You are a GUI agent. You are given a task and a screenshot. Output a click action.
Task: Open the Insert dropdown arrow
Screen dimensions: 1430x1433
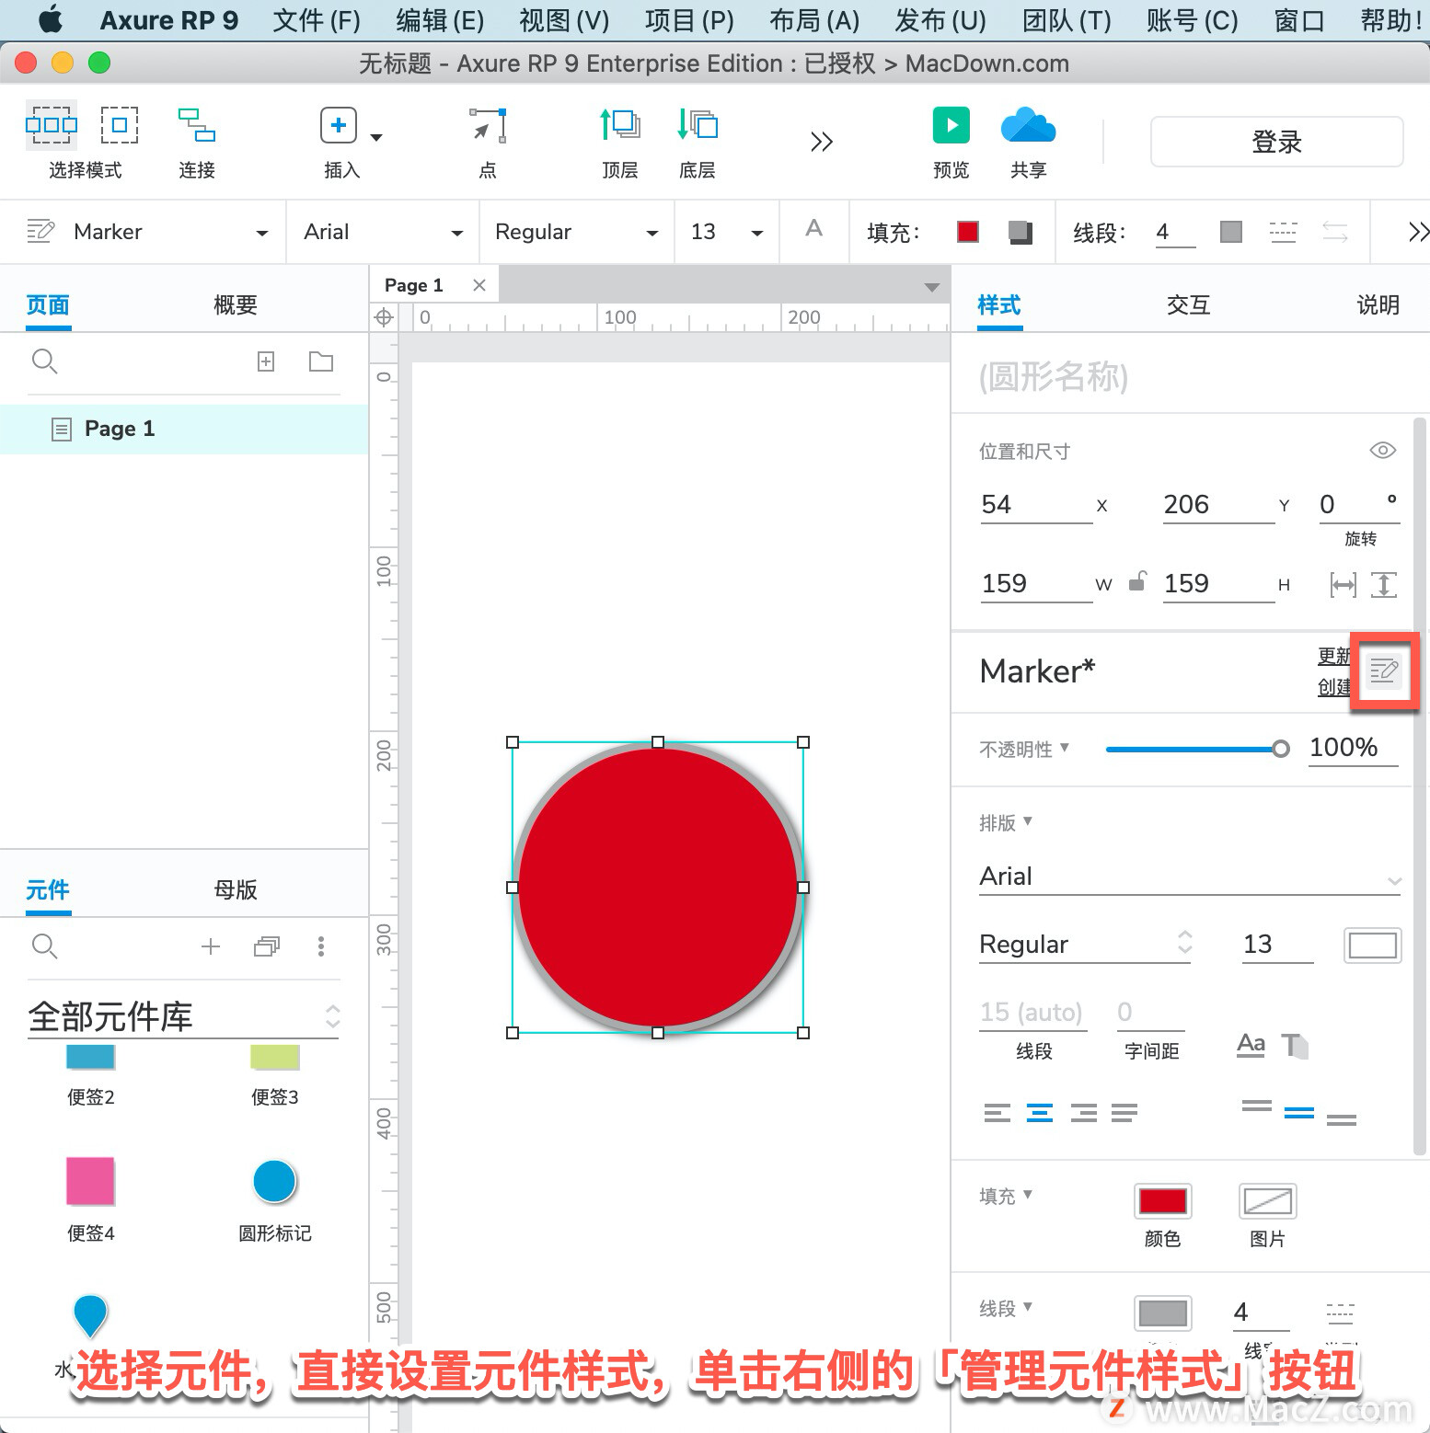pyautogui.click(x=376, y=137)
